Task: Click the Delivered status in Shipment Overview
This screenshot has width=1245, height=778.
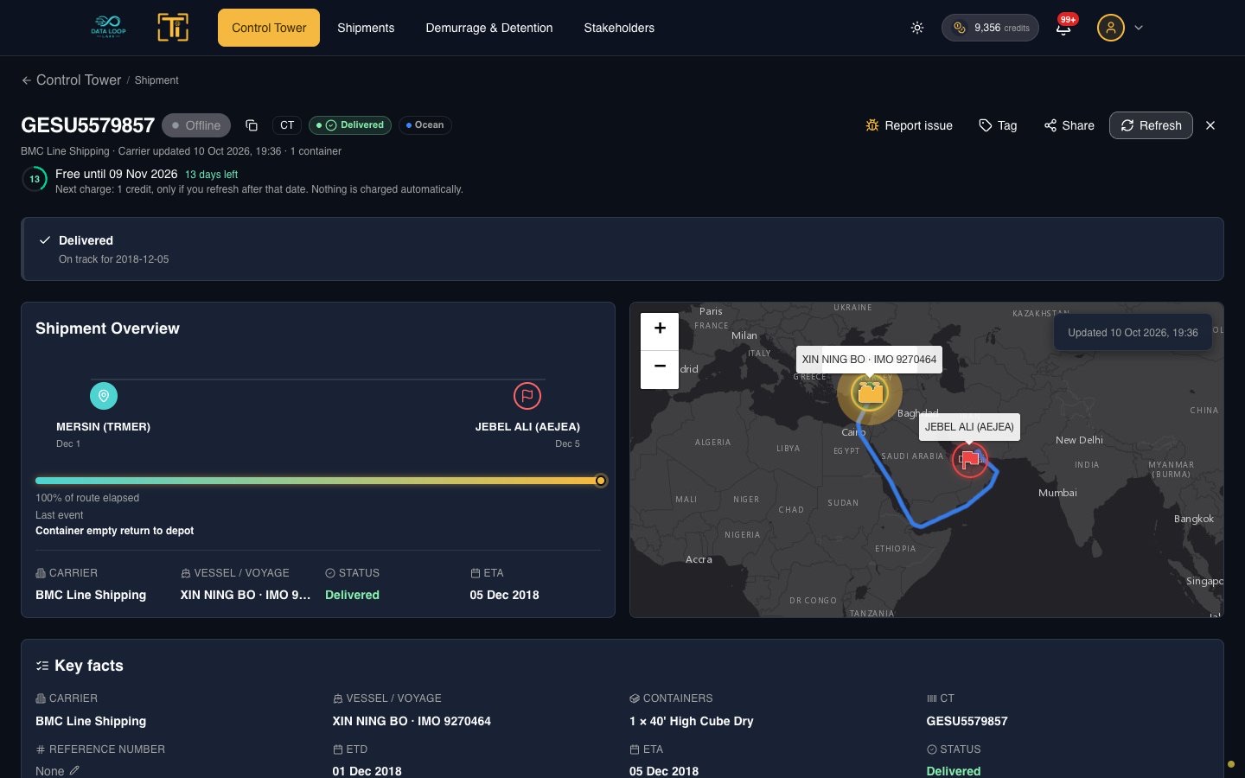Action: [352, 595]
